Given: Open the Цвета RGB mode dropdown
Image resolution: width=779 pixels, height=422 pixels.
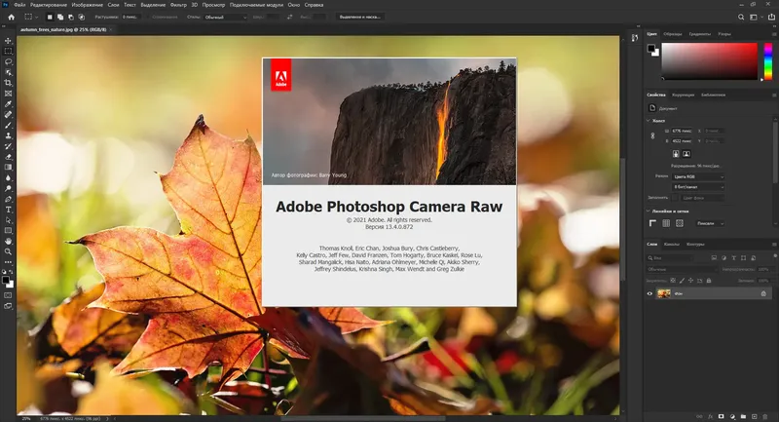Looking at the screenshot, I should tap(698, 176).
